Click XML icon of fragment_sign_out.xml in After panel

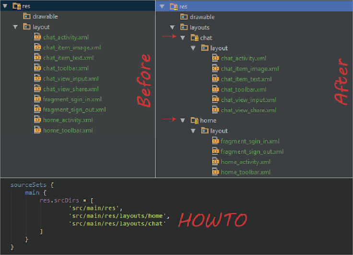point(215,151)
